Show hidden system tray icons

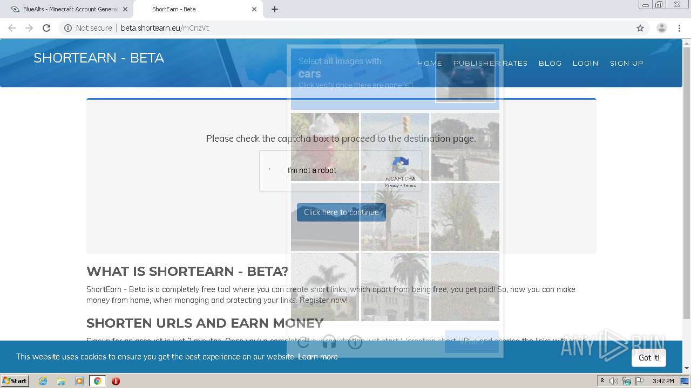(x=602, y=381)
